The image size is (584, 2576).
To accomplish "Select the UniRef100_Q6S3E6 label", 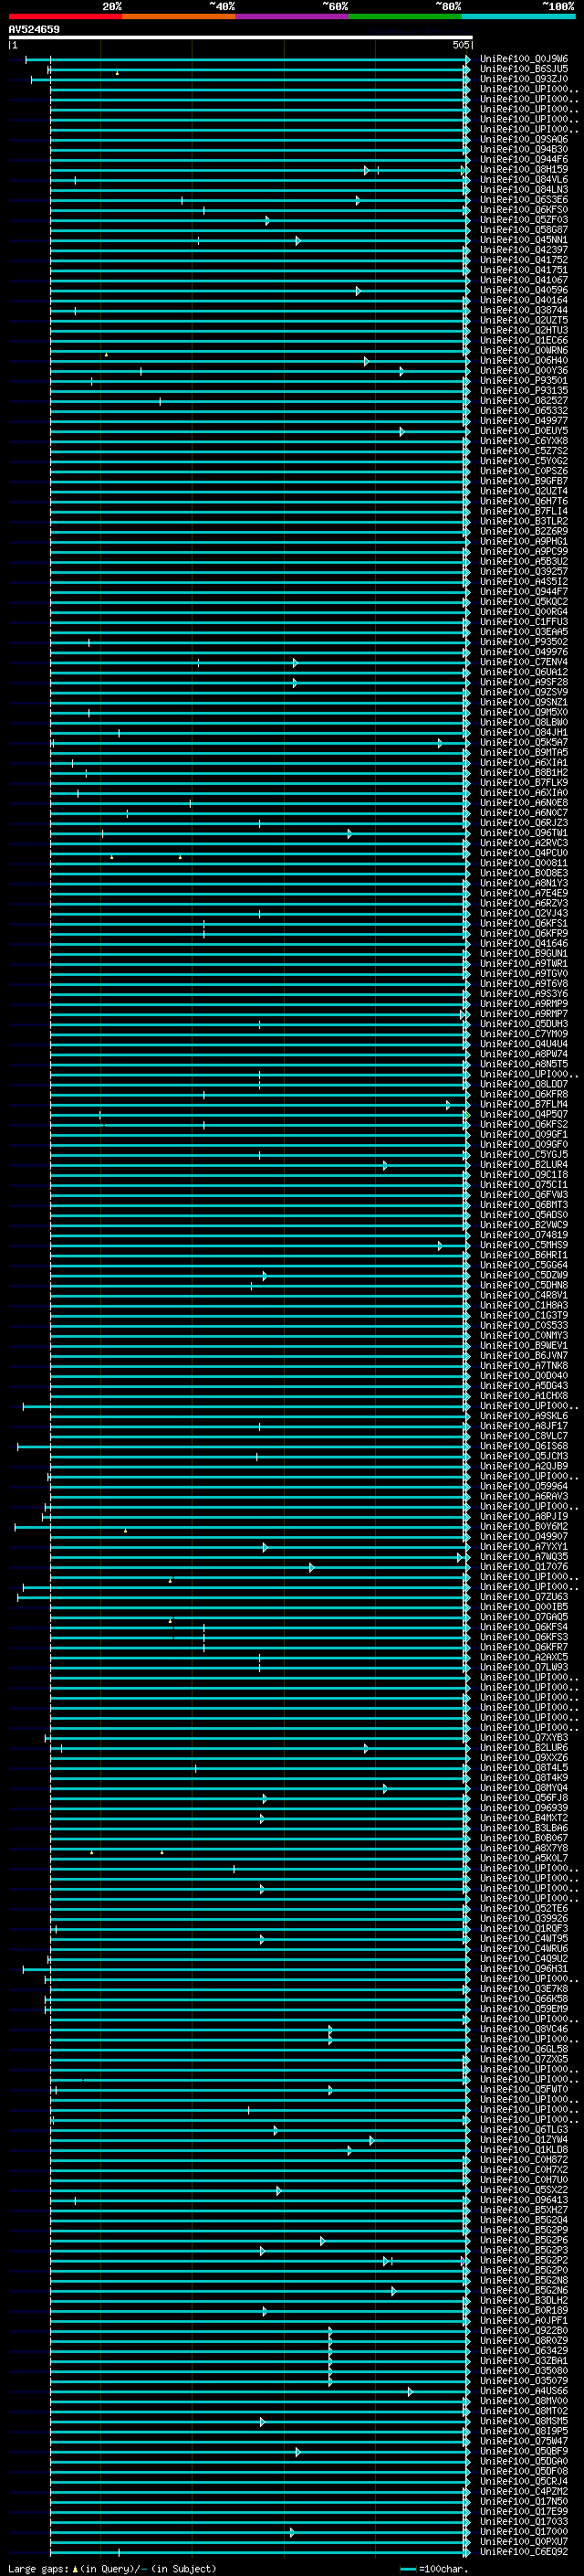I will tap(524, 200).
